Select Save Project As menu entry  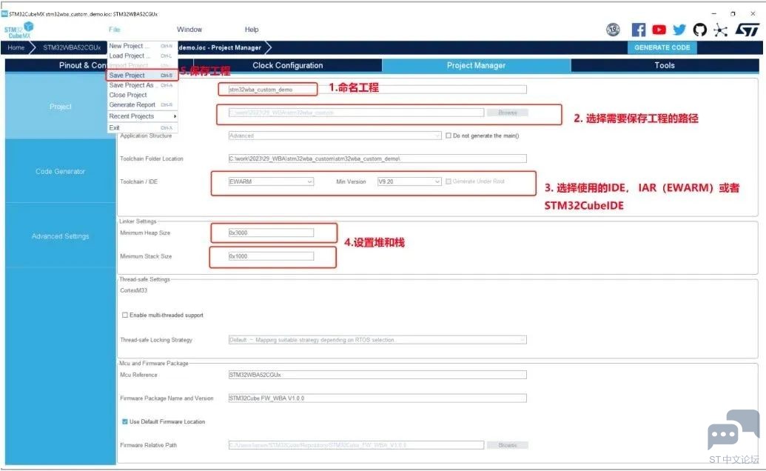click(x=141, y=85)
